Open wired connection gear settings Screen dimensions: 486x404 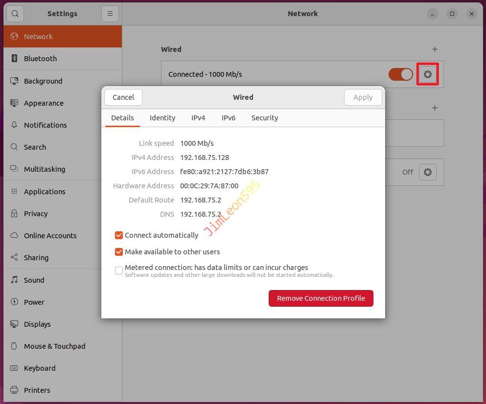pyautogui.click(x=427, y=74)
